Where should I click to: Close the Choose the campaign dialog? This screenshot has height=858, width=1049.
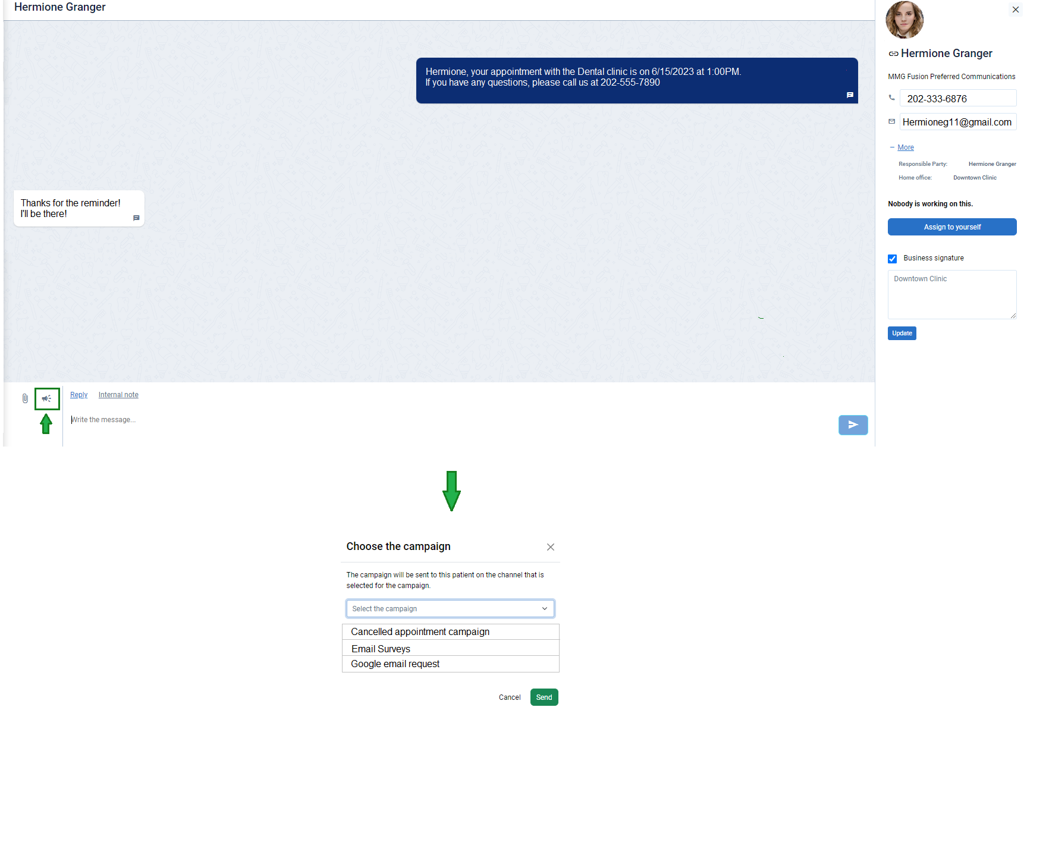click(x=550, y=547)
